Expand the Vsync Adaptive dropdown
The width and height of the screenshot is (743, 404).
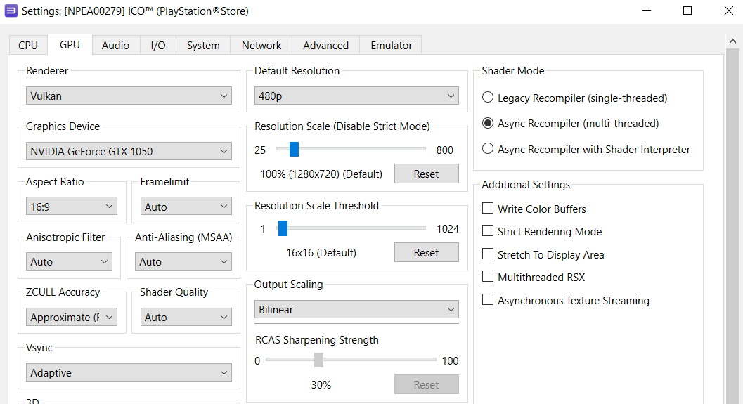click(x=130, y=372)
